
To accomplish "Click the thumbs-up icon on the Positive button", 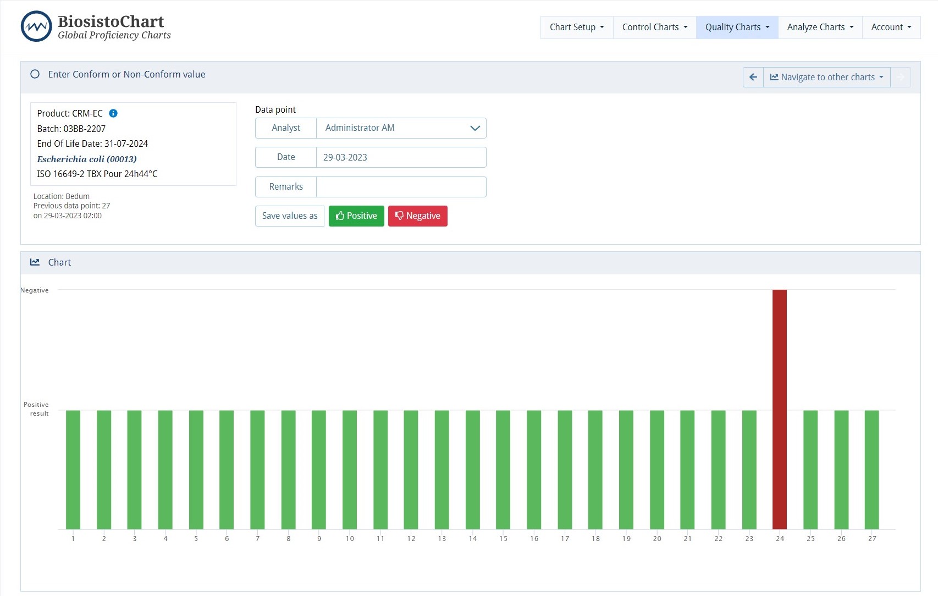I will coord(340,216).
